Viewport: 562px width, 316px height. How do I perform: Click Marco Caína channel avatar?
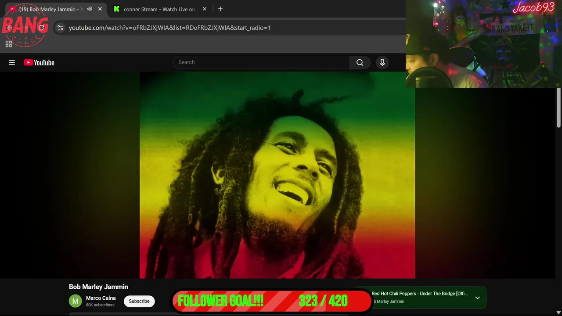[76, 301]
